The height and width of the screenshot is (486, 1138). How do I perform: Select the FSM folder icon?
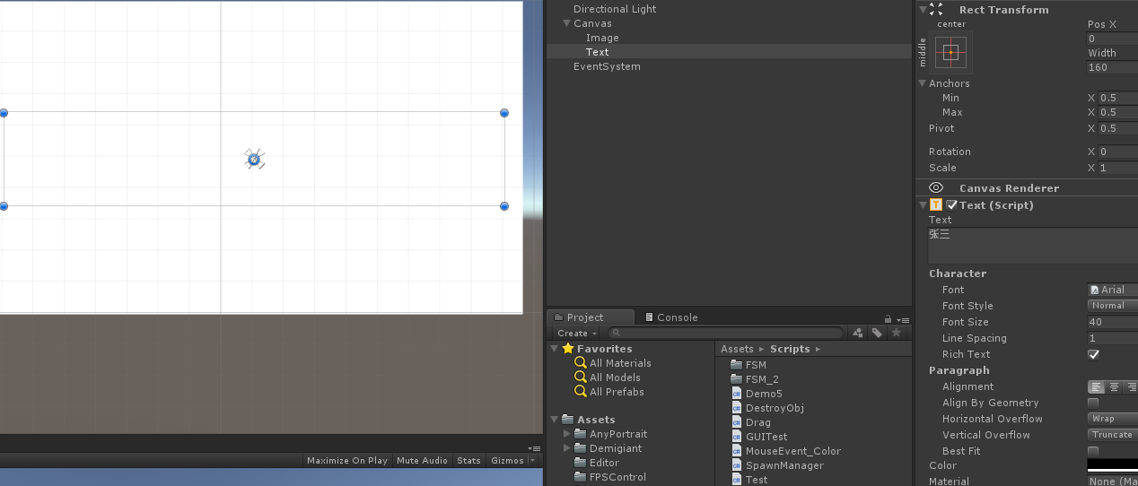pos(737,365)
